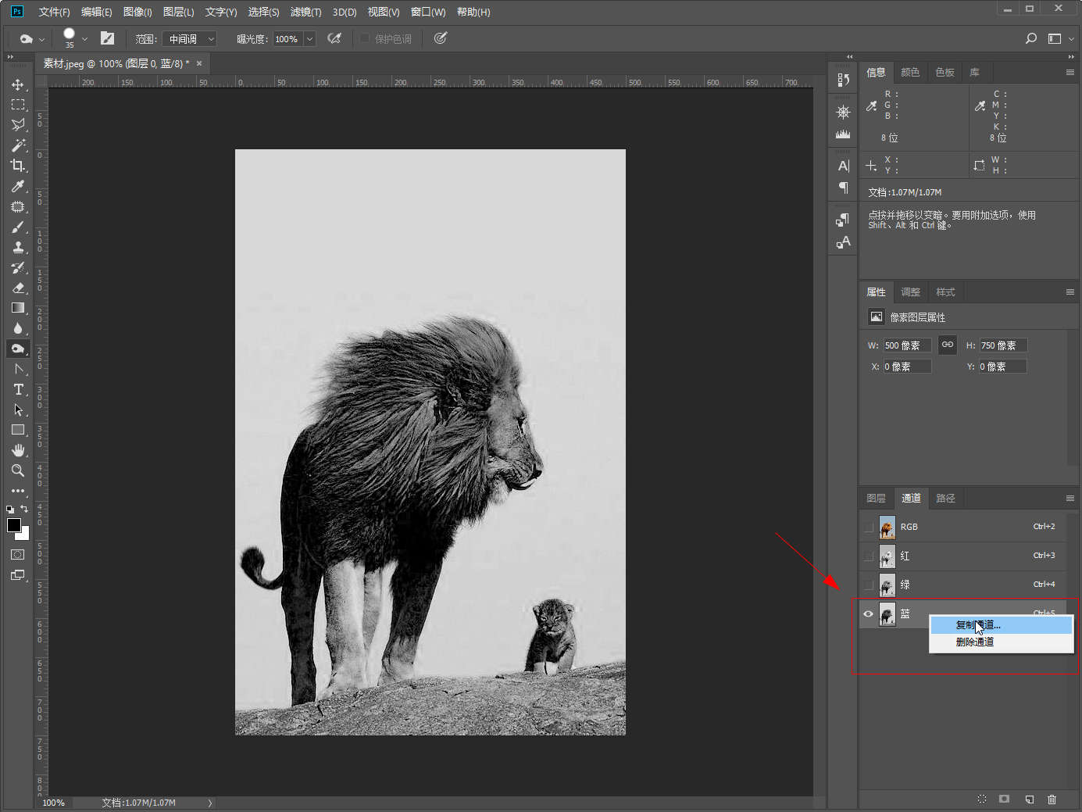Click the foreground color swatch

[14, 525]
